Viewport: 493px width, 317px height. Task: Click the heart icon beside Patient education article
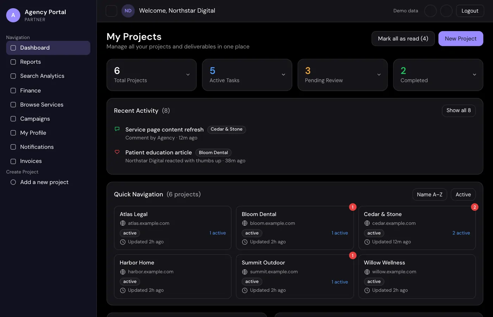[117, 152]
